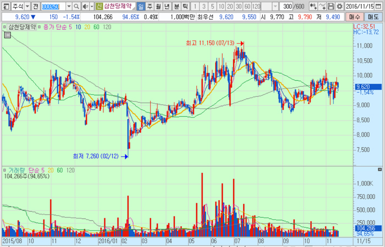Select the 월 monthly chart period
The width and height of the screenshot is (385, 247).
[158, 6]
